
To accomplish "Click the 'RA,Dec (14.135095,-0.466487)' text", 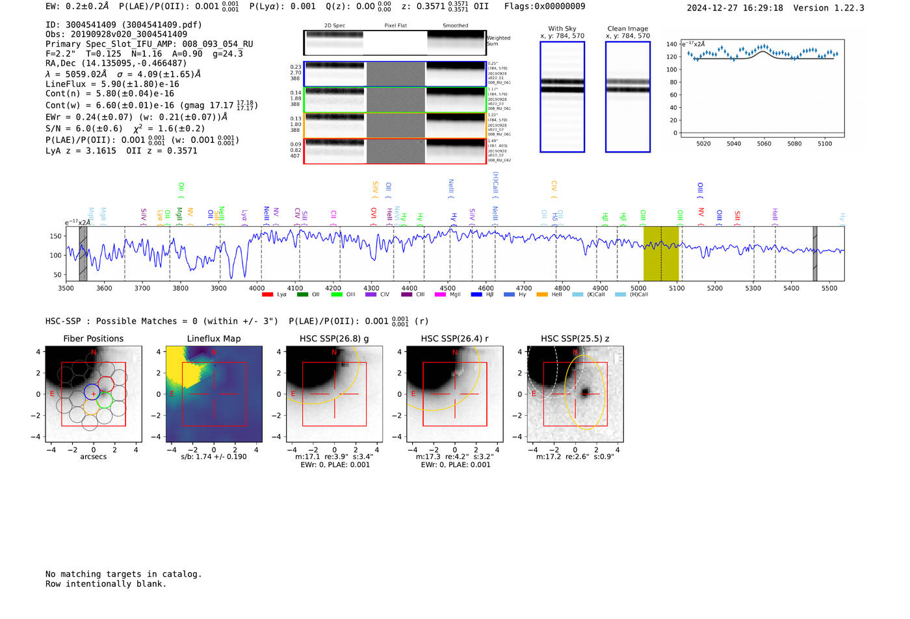I will (116, 63).
